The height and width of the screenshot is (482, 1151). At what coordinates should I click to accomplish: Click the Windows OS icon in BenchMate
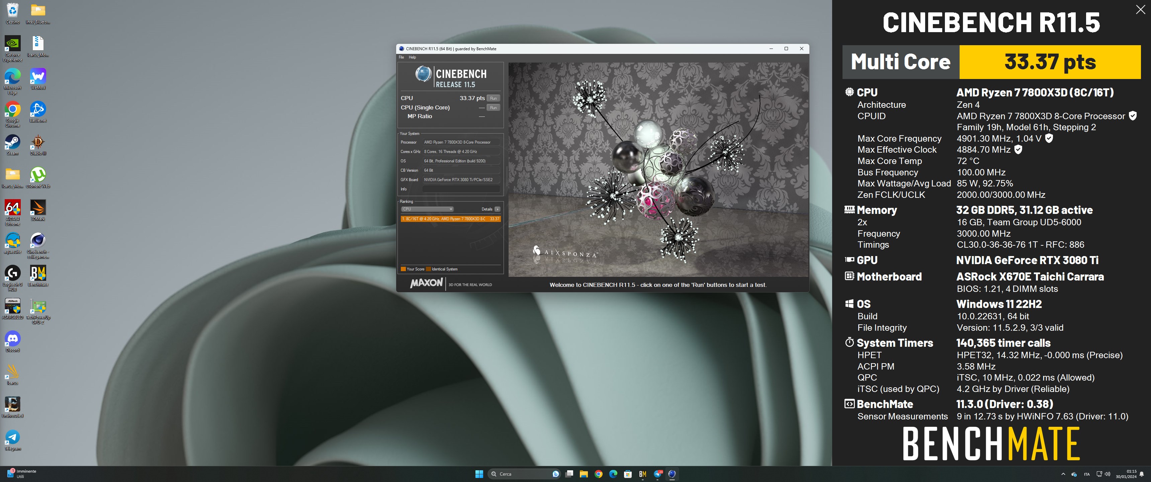point(849,304)
